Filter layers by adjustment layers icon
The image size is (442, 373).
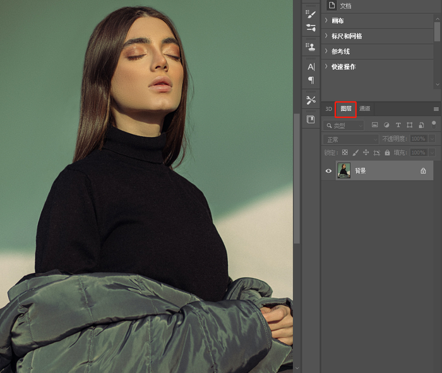click(x=386, y=125)
